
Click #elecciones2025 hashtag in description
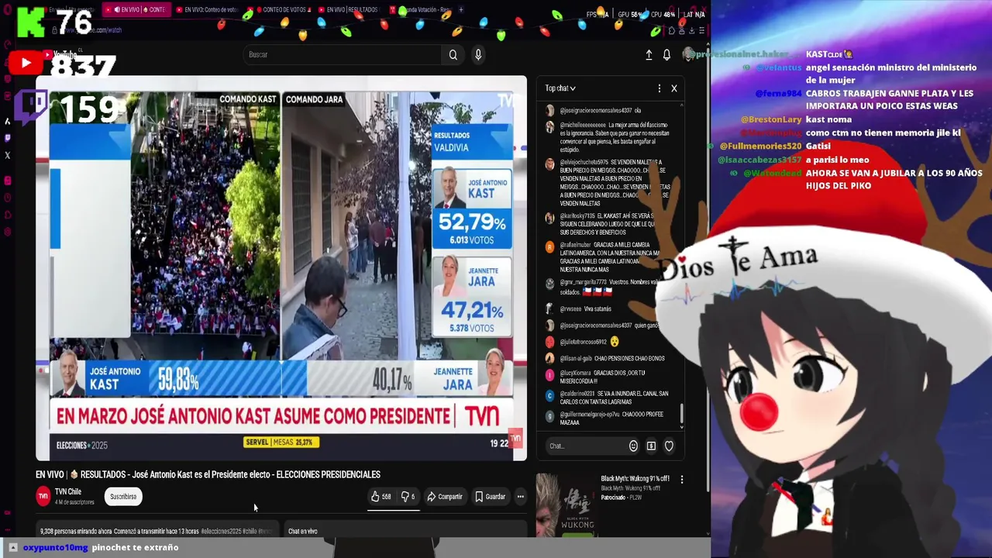click(220, 532)
